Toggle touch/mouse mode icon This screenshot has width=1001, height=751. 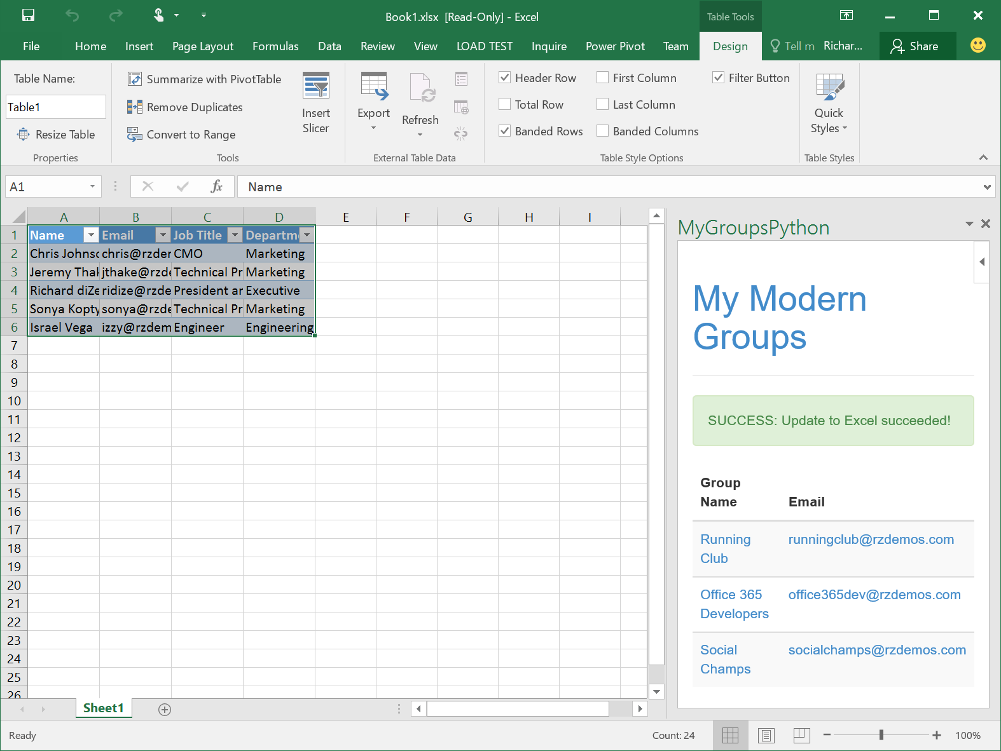(158, 15)
